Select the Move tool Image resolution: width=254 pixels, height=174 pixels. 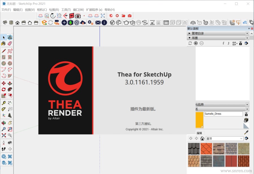click(4, 83)
